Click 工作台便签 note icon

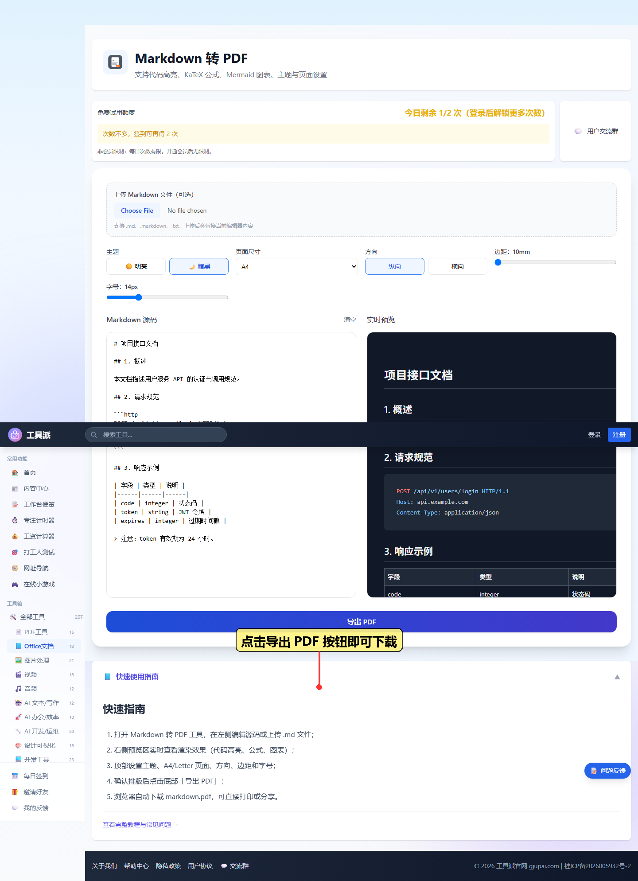click(15, 504)
